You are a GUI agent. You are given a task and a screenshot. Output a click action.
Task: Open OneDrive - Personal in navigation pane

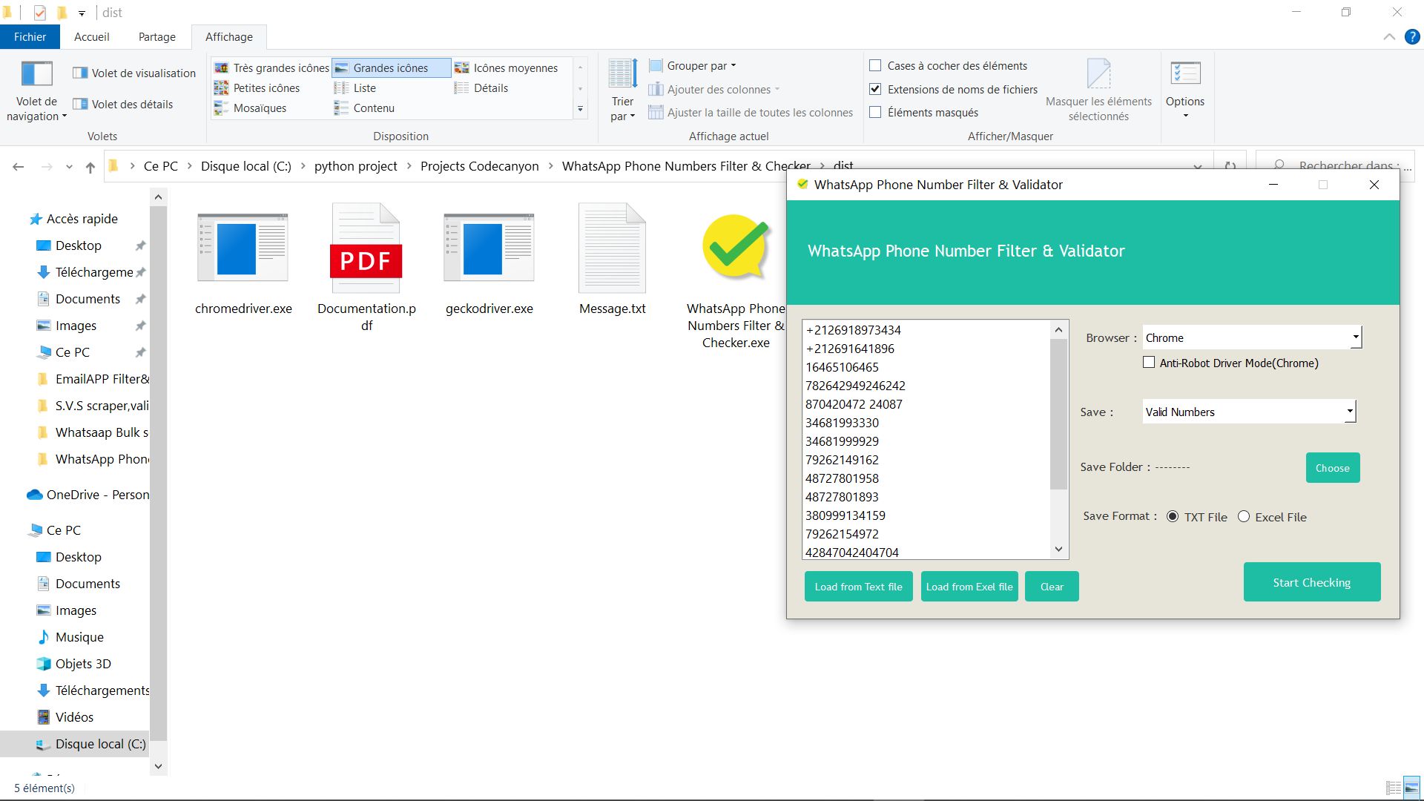point(88,495)
